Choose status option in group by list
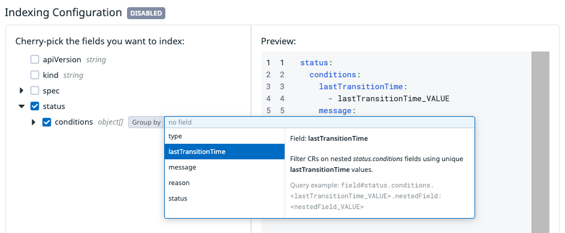This screenshot has width=565, height=233. pyautogui.click(x=225, y=198)
